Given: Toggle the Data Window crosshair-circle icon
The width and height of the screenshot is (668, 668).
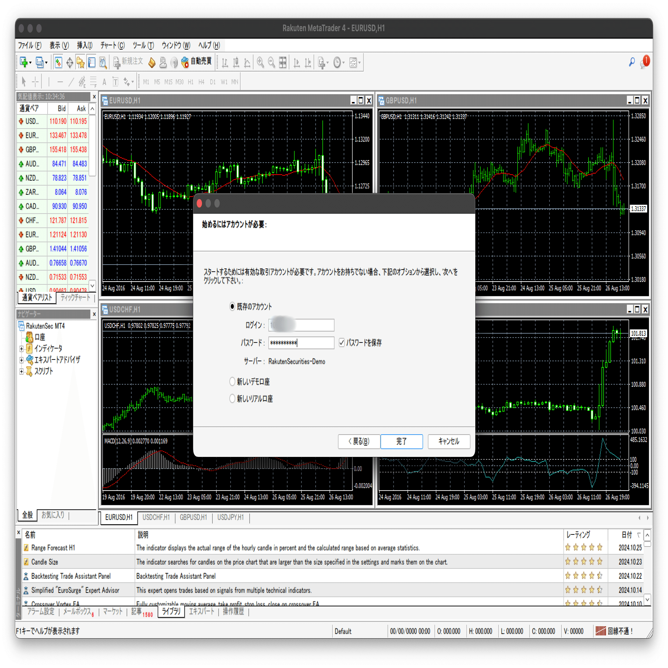Looking at the screenshot, I should (x=70, y=63).
